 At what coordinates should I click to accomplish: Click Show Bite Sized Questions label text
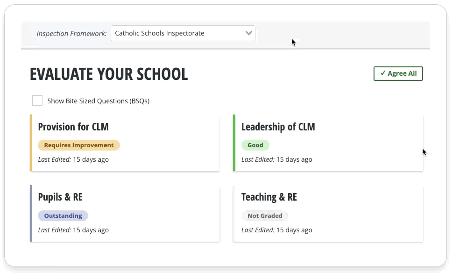tap(98, 101)
